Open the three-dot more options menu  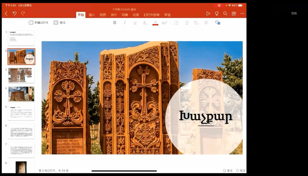tap(242, 14)
